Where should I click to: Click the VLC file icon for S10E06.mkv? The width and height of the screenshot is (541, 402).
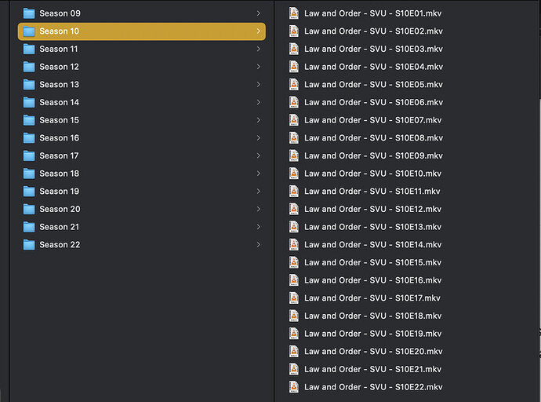[293, 102]
